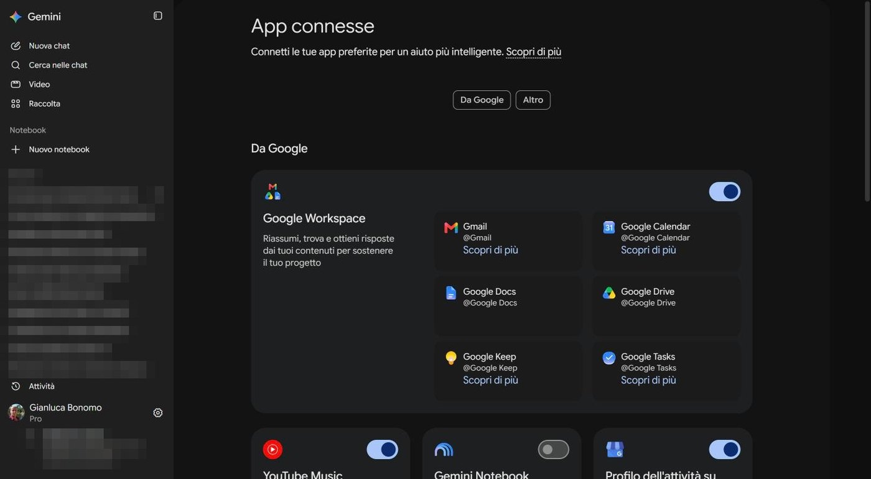Click Gianluca Bonomo's profile avatar
The height and width of the screenshot is (479, 871).
click(16, 412)
